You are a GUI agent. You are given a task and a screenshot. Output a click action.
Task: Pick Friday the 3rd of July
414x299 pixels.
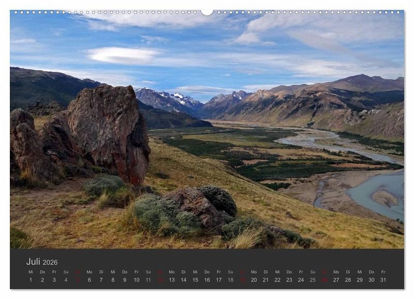(x=54, y=280)
